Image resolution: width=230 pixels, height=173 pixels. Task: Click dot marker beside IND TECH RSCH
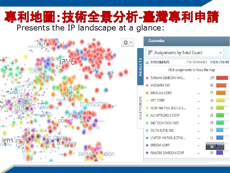click(147, 123)
